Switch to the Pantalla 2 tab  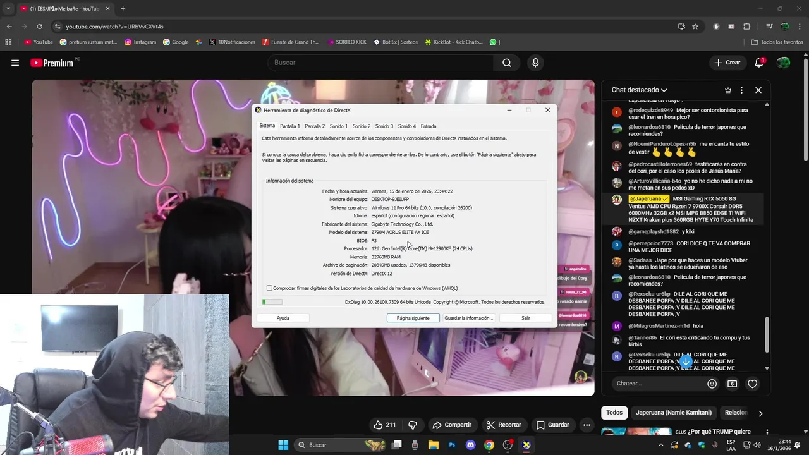(x=315, y=126)
